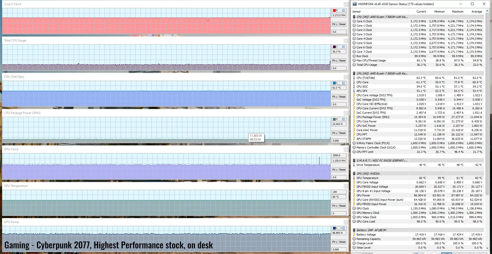Collapse the GPU [#0]: NVIDIA sensor section
Image resolution: width=492 pixels, height=254 pixels.
point(354,173)
